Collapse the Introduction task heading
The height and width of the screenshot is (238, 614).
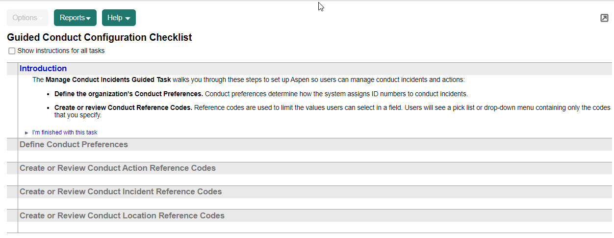(43, 69)
